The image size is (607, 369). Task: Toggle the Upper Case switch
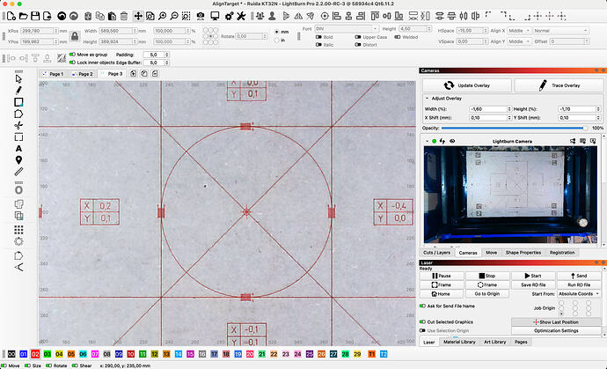(358, 37)
